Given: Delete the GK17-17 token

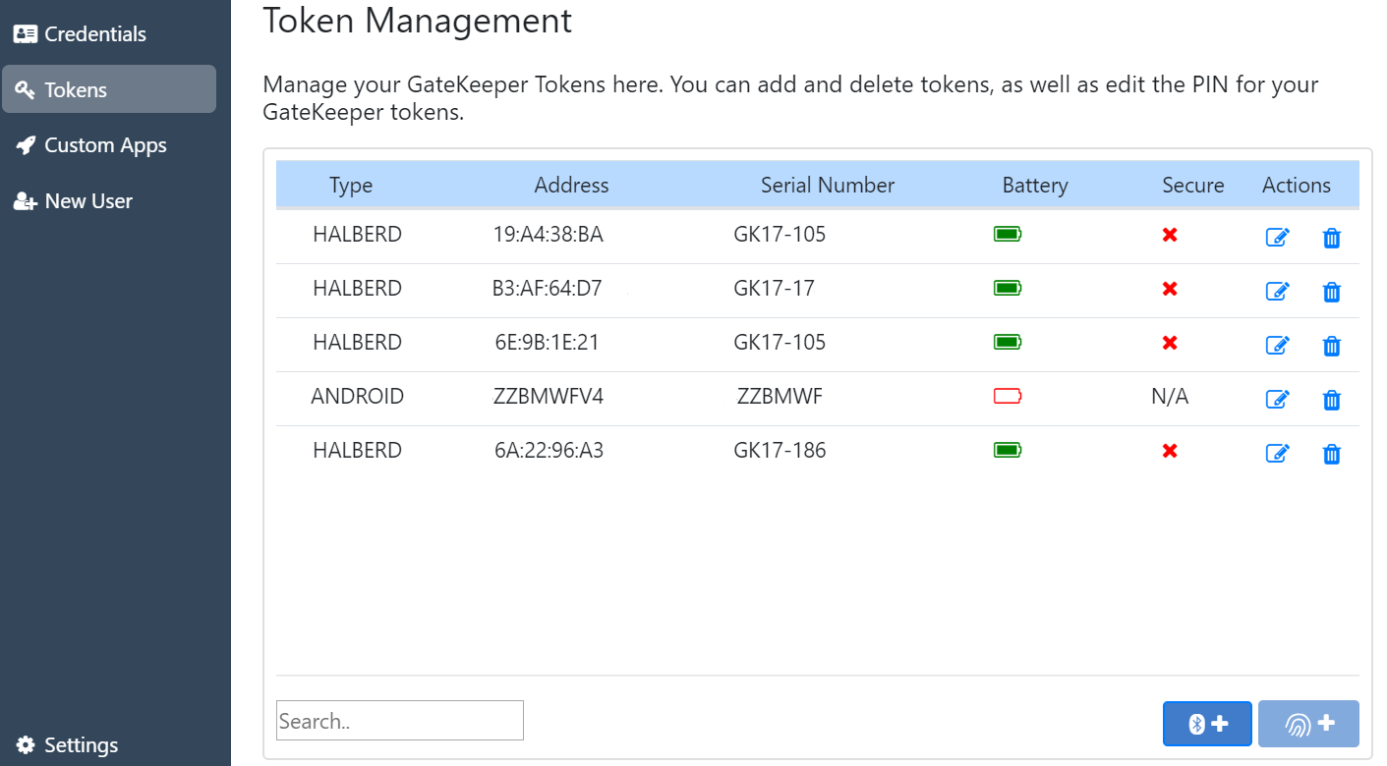Looking at the screenshot, I should (x=1331, y=292).
